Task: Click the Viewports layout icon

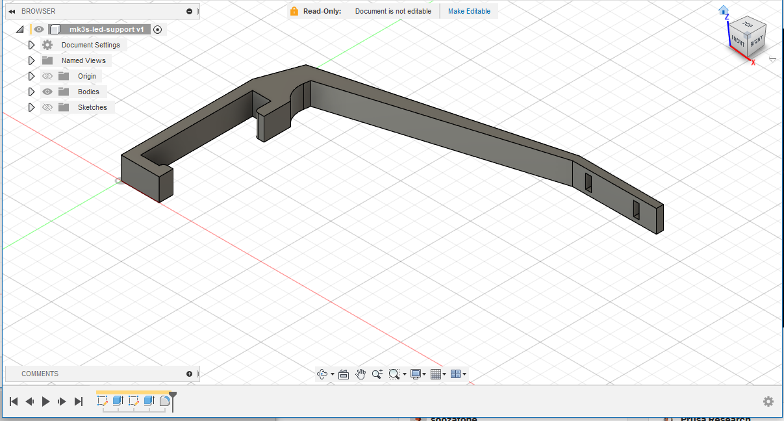Action: coord(455,374)
